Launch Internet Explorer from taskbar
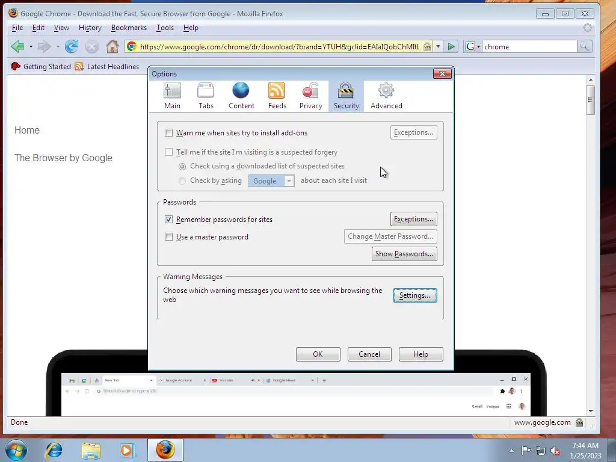Image resolution: width=616 pixels, height=462 pixels. point(54,450)
